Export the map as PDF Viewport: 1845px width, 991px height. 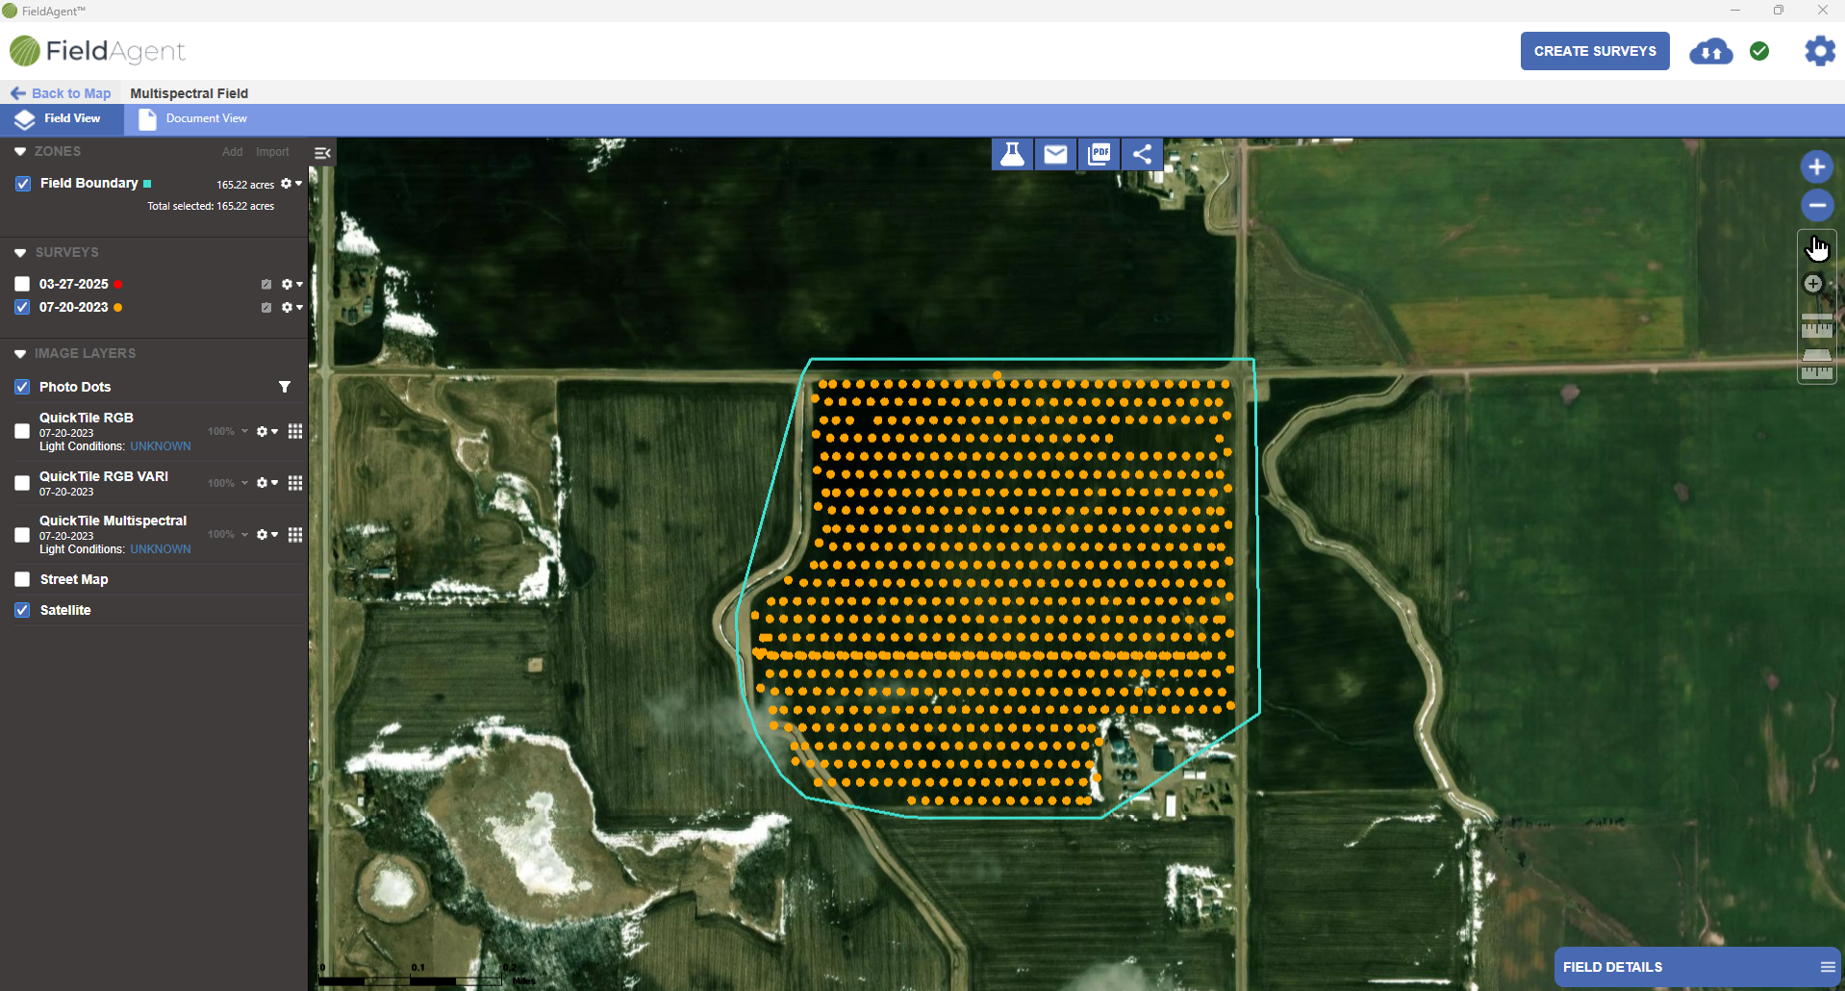(x=1099, y=154)
